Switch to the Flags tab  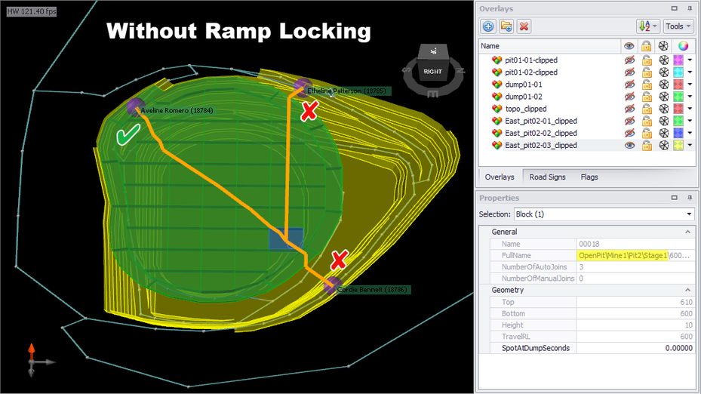coord(589,177)
